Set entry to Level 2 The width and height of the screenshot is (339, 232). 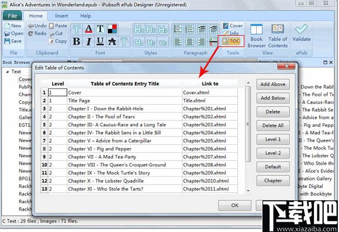click(x=273, y=153)
